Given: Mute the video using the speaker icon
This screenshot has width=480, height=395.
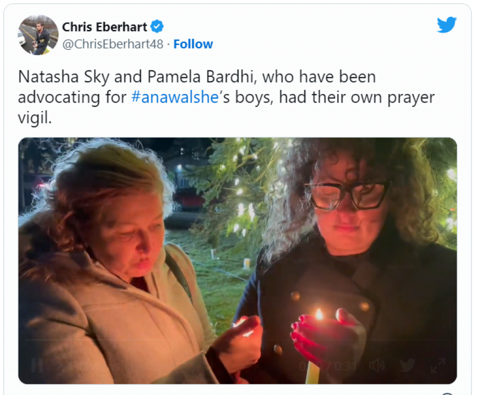Looking at the screenshot, I should click(377, 365).
